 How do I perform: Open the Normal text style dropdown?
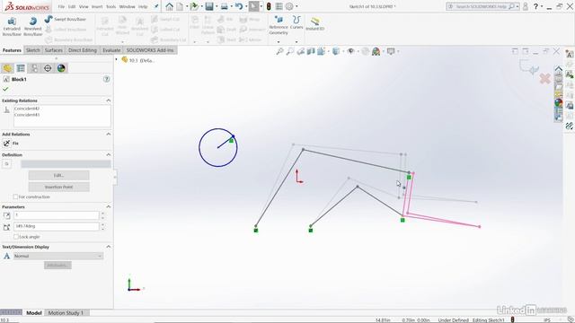point(58,256)
